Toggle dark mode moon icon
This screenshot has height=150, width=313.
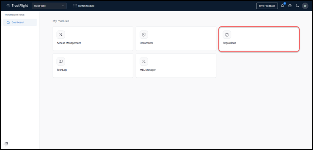pyautogui.click(x=297, y=6)
